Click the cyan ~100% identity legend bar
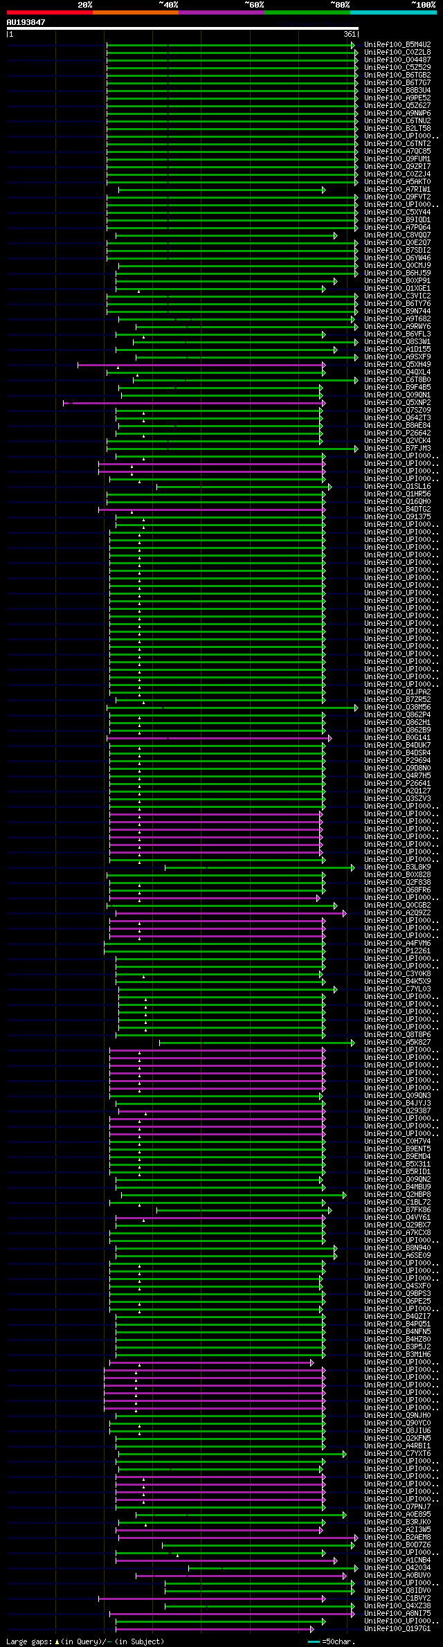 coord(393,12)
